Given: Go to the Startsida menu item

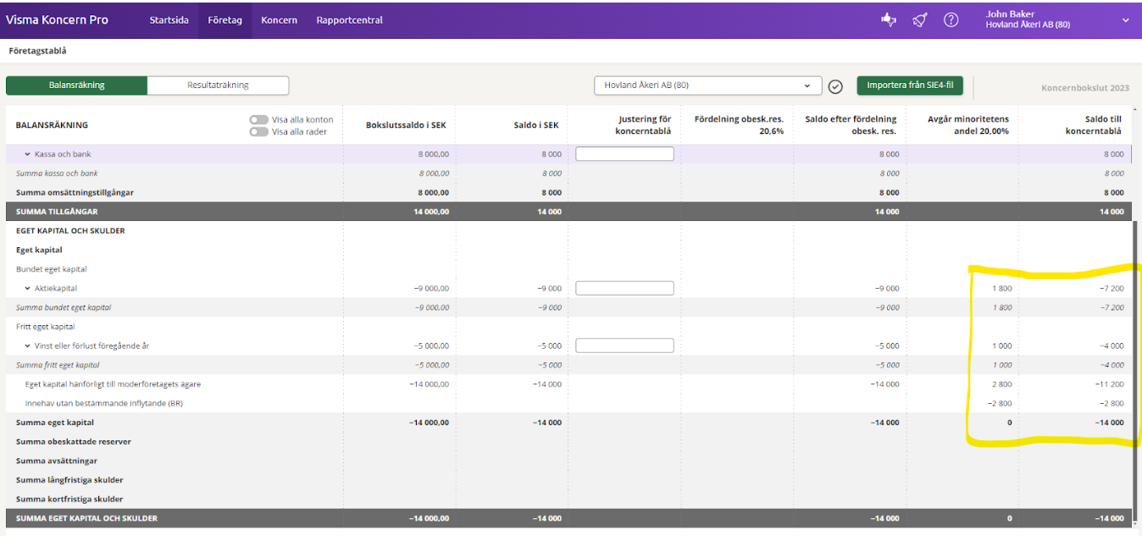Looking at the screenshot, I should (169, 20).
